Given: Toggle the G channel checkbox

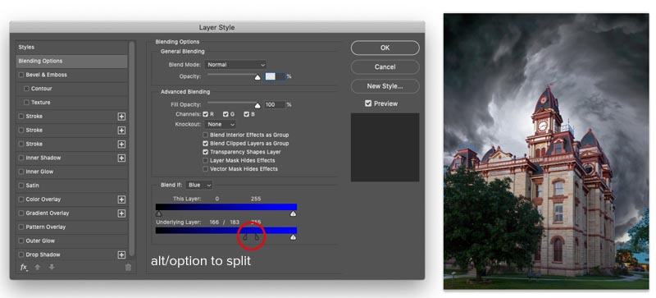Looking at the screenshot, I should 225,114.
